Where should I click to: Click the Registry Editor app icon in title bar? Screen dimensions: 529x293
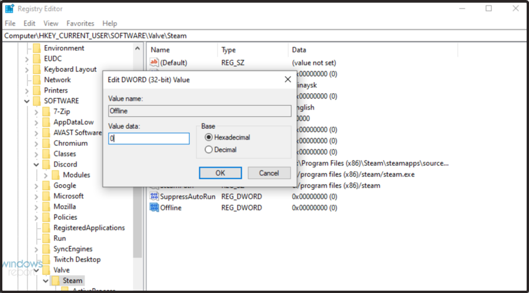[x=9, y=8]
